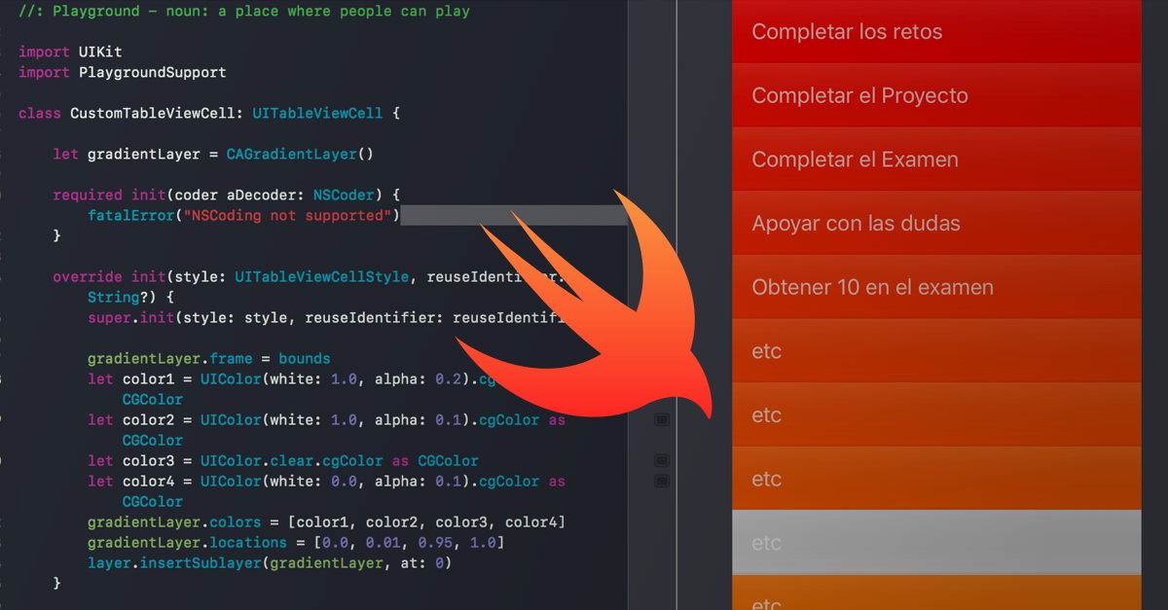Image resolution: width=1168 pixels, height=610 pixels.
Task: Select the first 'etc' row below the exam item
Action: click(934, 350)
